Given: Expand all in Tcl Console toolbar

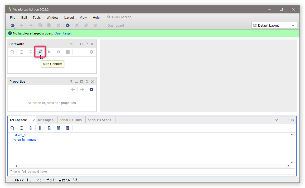Looking at the screenshot, I should click(x=31, y=128).
